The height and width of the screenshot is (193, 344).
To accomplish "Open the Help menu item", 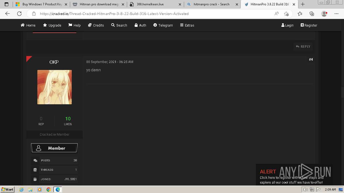I will tap(74, 25).
